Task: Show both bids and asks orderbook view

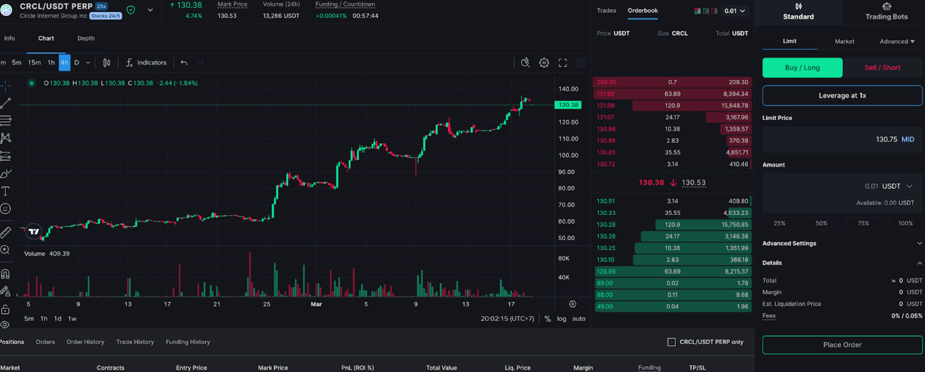Action: pyautogui.click(x=697, y=11)
